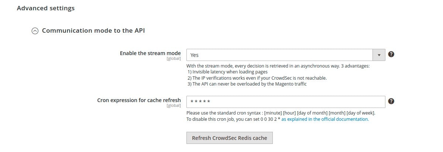The height and width of the screenshot is (152, 443).
Task: Click the Cron expression for cache refresh label
Action: tap(139, 100)
